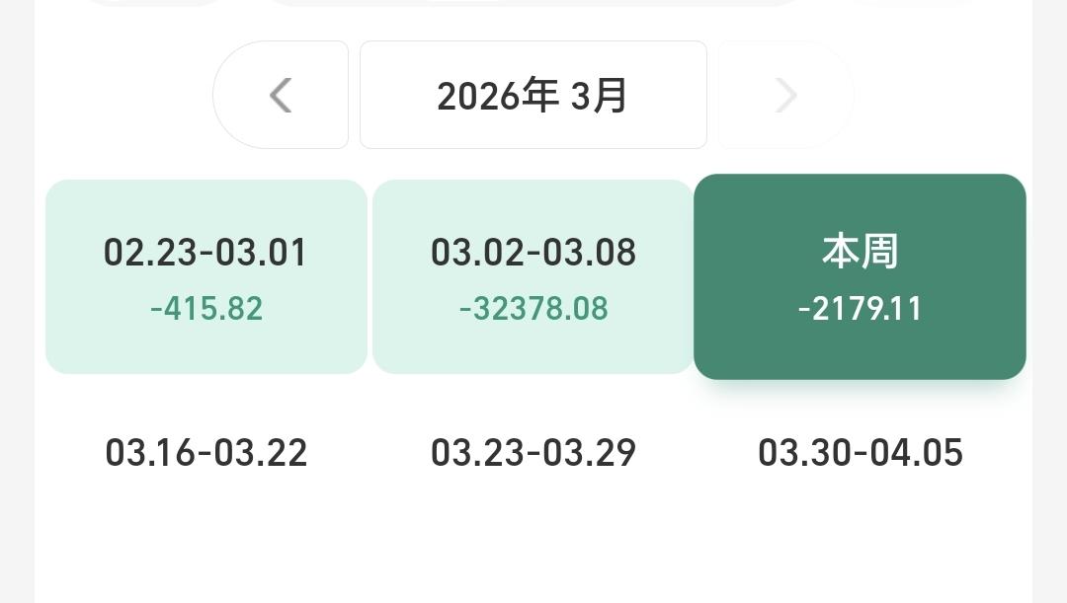Advance to next month with right chevron

(786, 95)
